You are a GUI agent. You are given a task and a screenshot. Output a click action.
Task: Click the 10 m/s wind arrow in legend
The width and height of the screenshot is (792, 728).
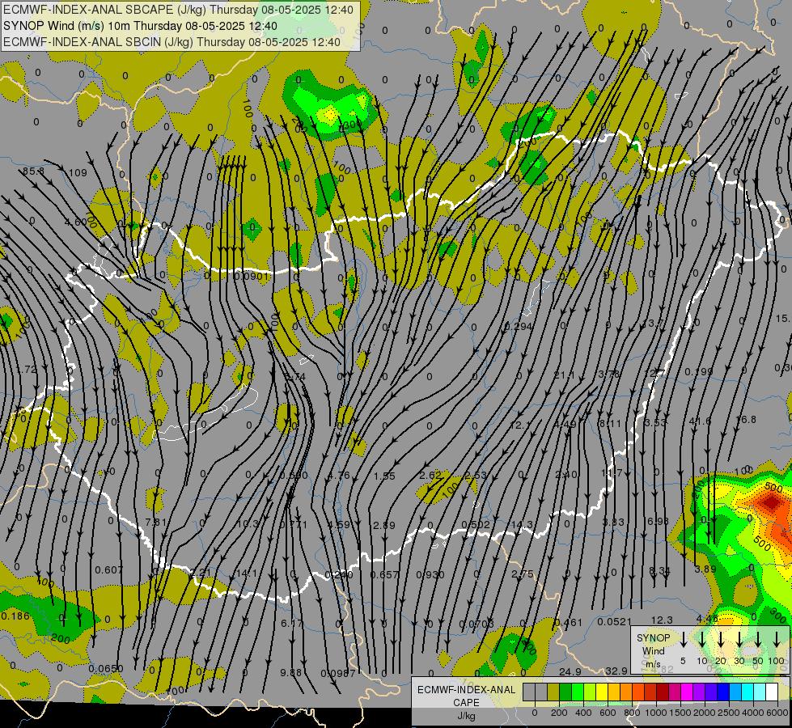(702, 640)
